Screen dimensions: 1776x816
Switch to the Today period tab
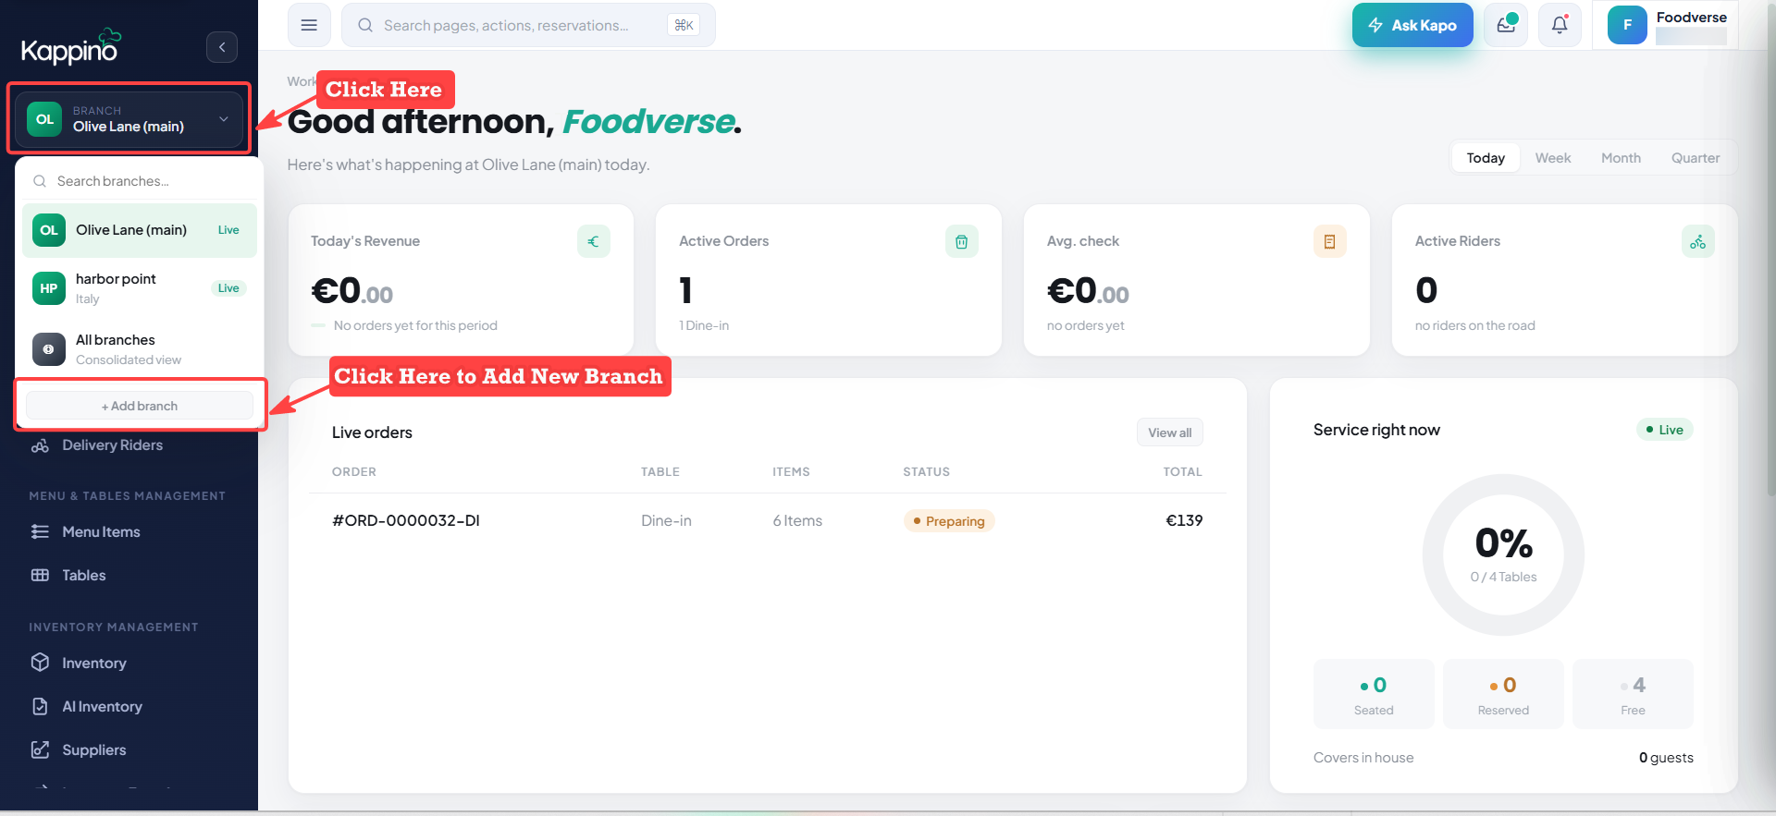tap(1486, 158)
